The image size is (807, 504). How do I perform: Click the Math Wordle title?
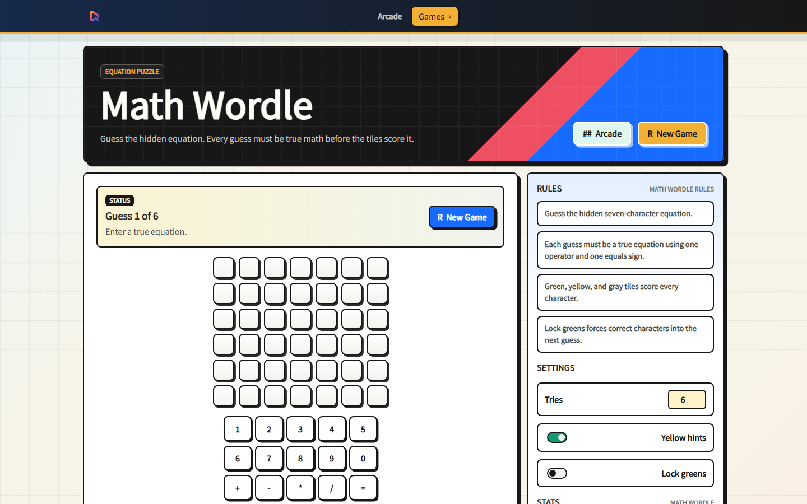[207, 105]
